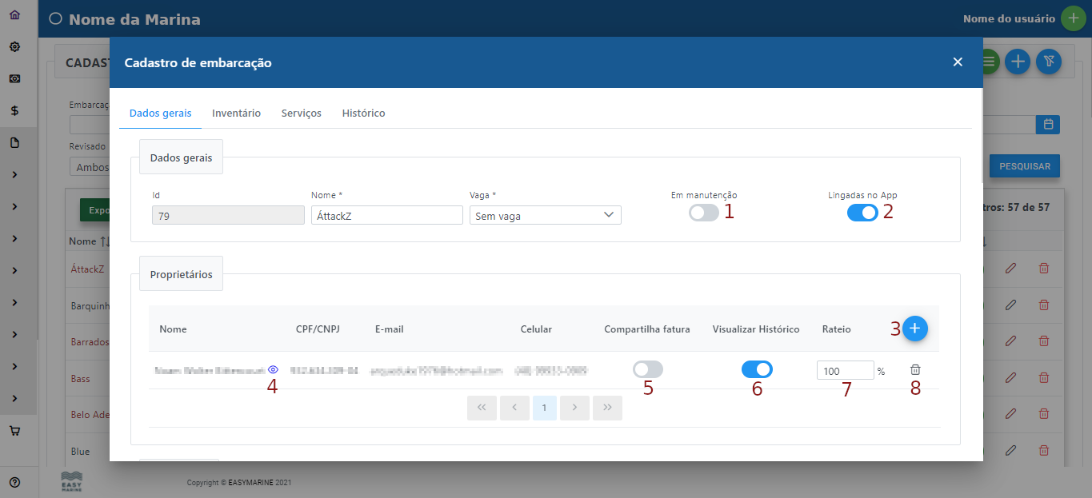Enable the Em manutenção toggle
The width and height of the screenshot is (1092, 498).
tap(704, 213)
